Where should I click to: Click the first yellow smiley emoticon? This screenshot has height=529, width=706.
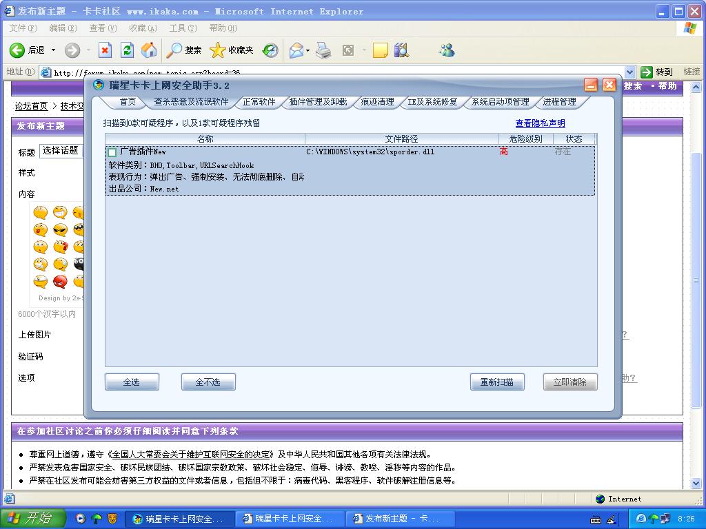tap(41, 212)
